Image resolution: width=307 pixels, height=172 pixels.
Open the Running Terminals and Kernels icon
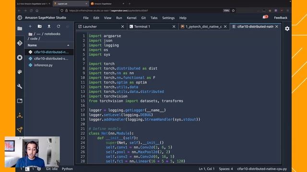(20, 57)
